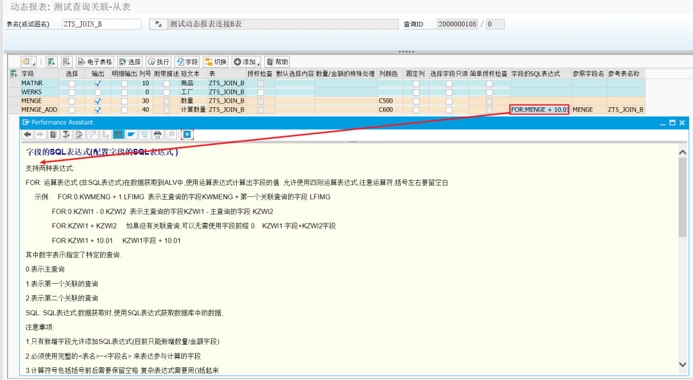
Task: Toggle 授权检查 checkbox for WERKS row
Action: [x=261, y=92]
